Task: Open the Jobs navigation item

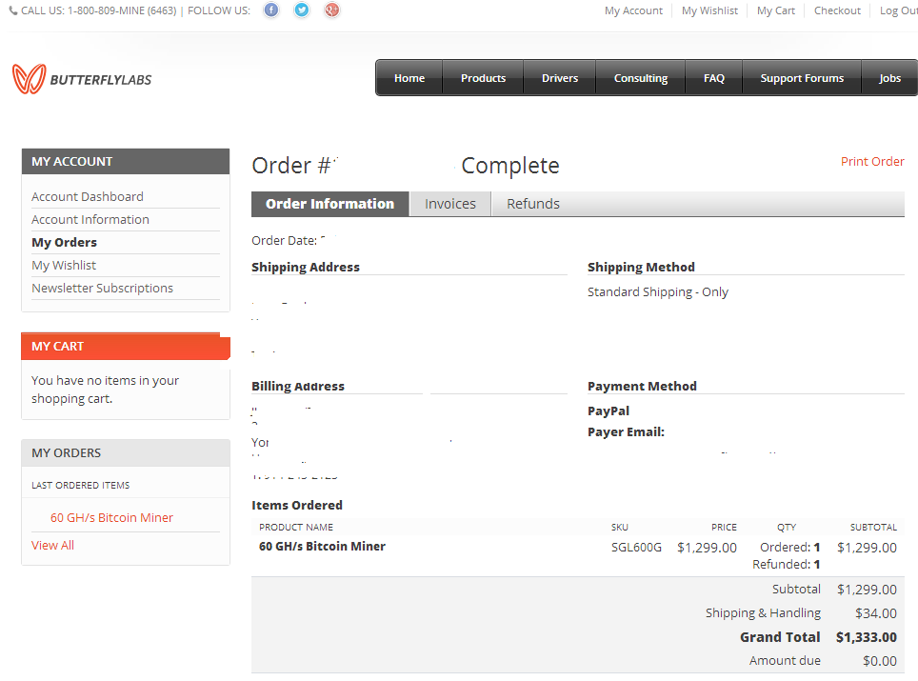Action: click(889, 78)
